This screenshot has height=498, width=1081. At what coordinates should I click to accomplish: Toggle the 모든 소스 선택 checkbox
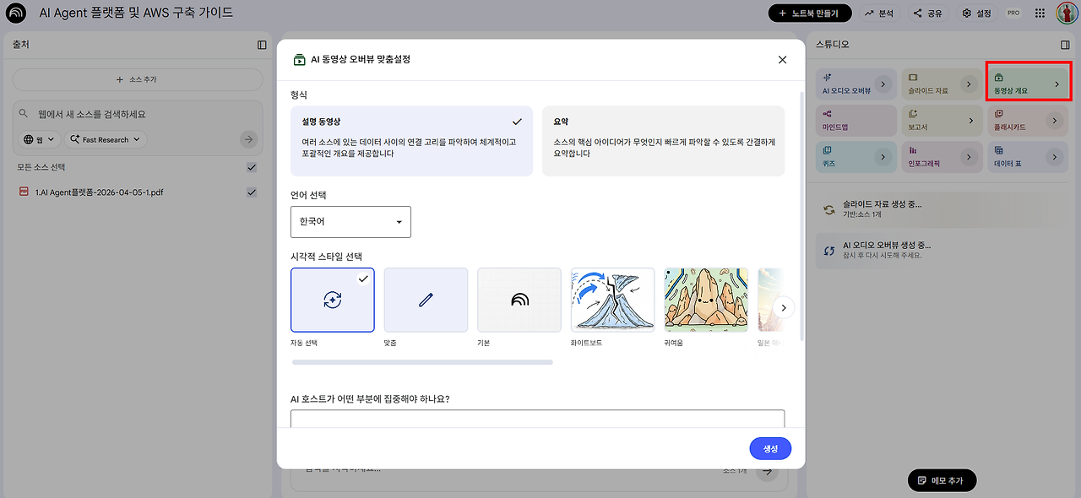point(251,167)
